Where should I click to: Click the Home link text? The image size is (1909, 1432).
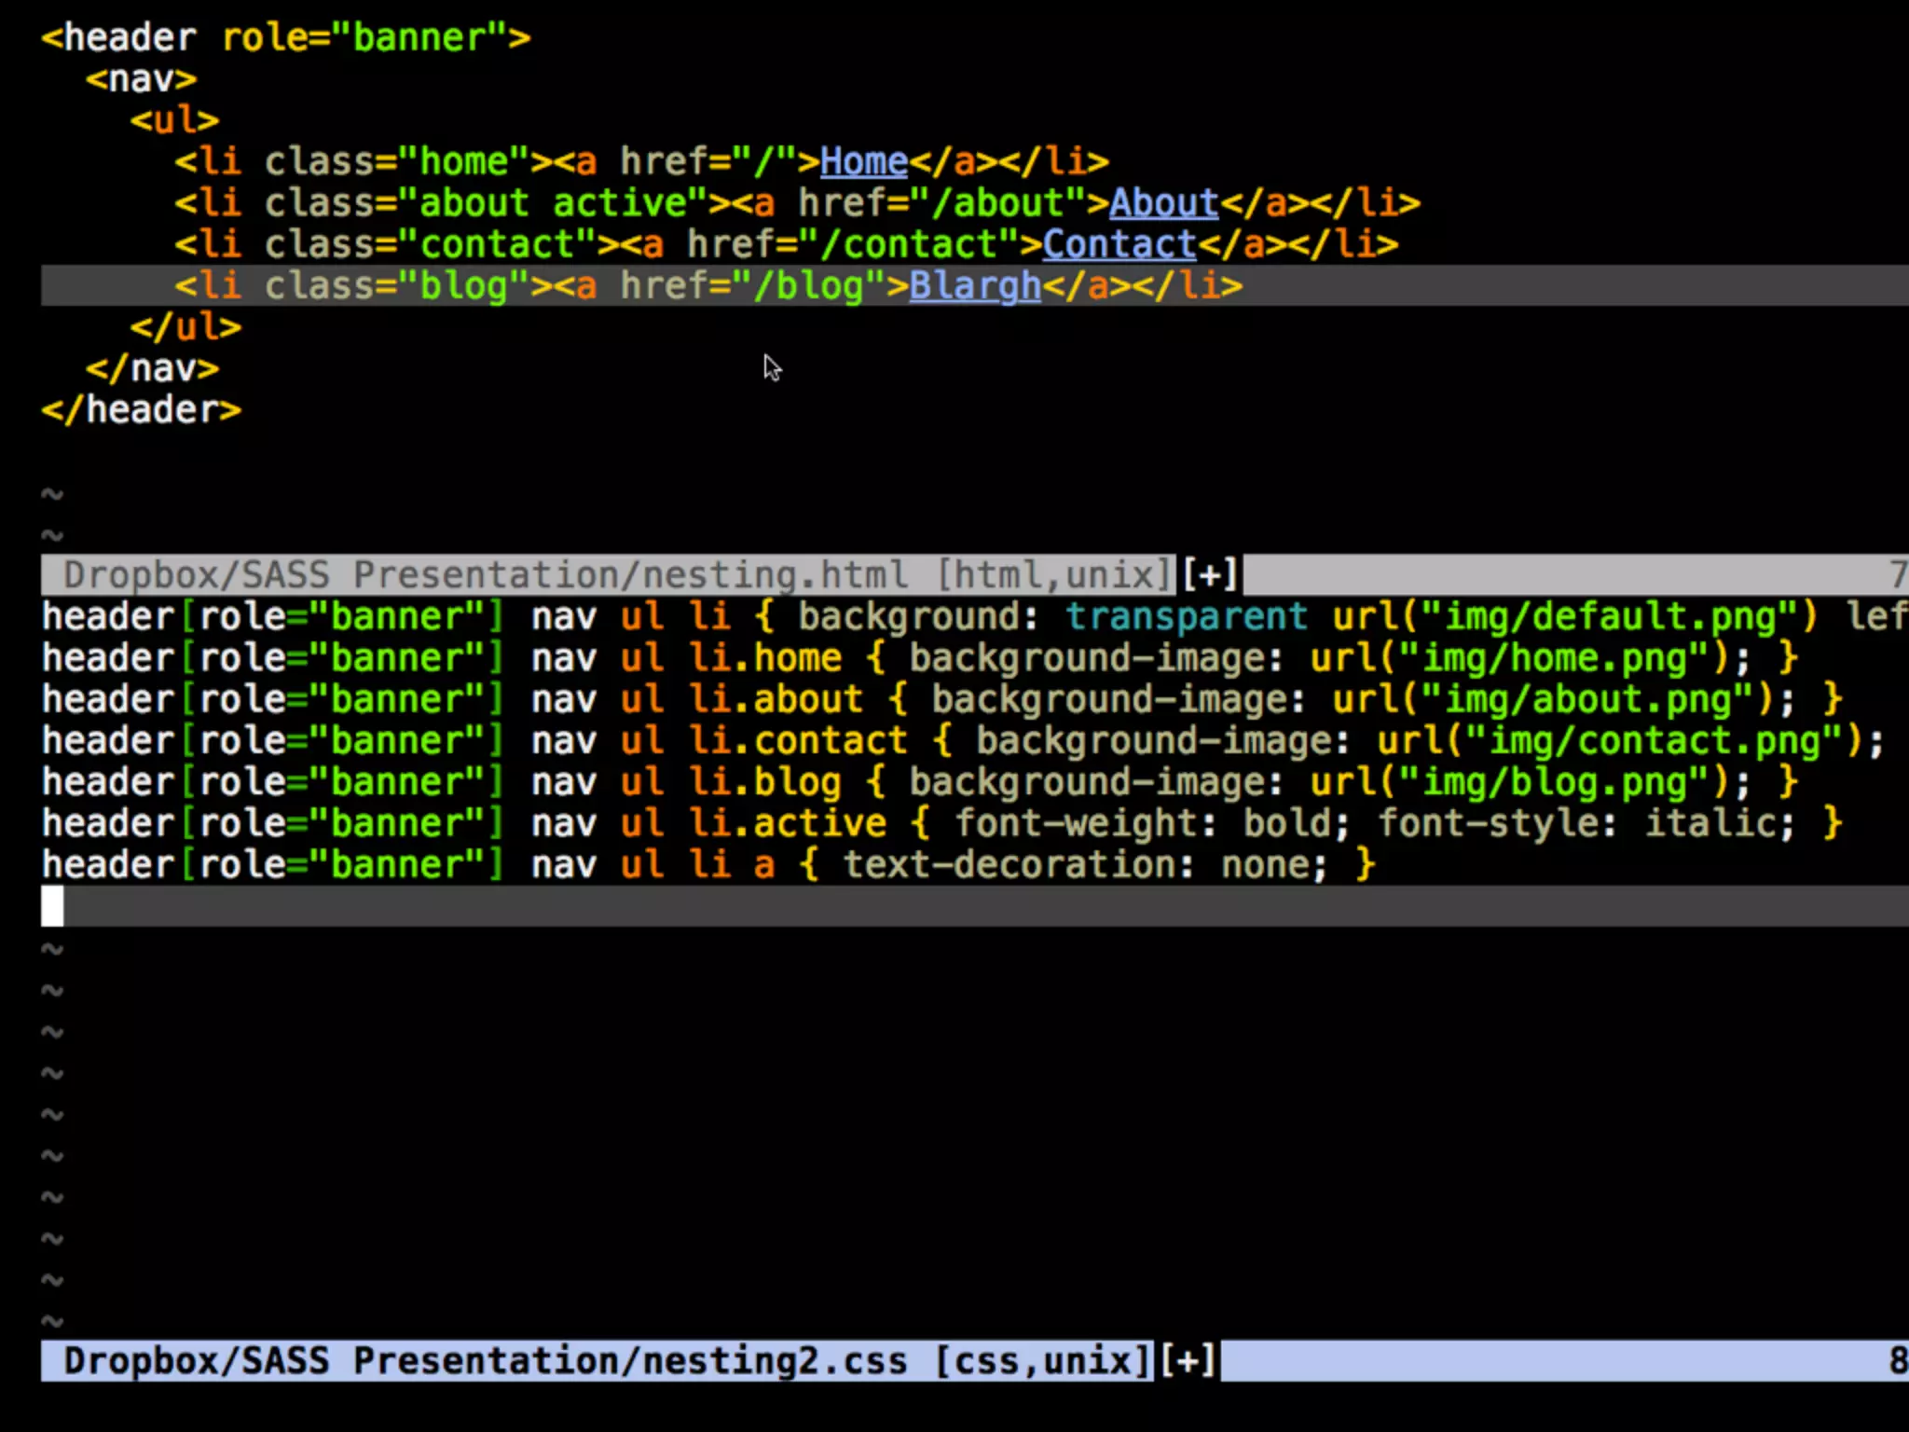coord(863,162)
